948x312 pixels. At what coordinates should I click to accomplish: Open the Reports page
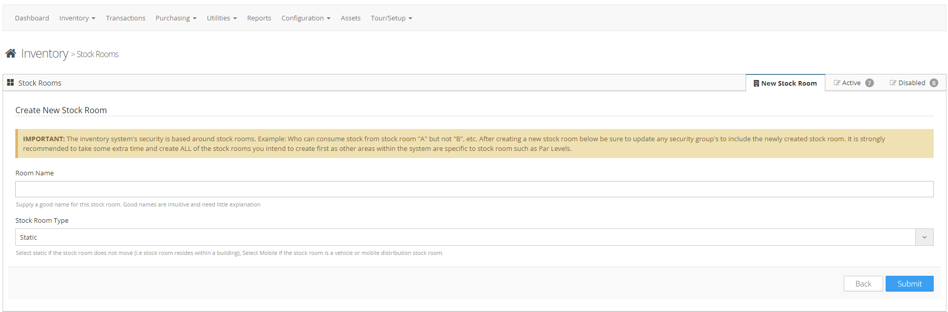coord(259,18)
